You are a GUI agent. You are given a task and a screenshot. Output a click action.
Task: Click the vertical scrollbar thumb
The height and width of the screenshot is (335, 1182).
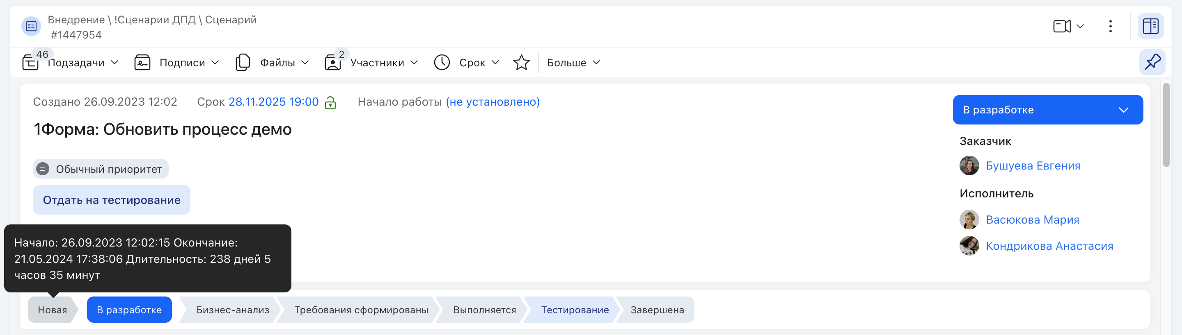pyautogui.click(x=1166, y=125)
